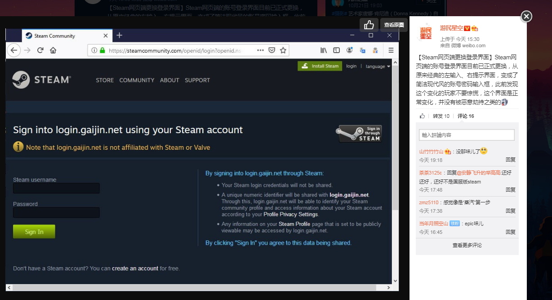The image size is (552, 300).
Task: Click the Install Steam button
Action: pyautogui.click(x=320, y=66)
